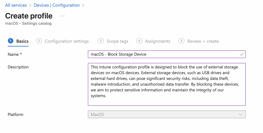Image resolution: width=263 pixels, height=133 pixels.
Task: Click the step 1 Basics circle icon
Action: point(11,41)
